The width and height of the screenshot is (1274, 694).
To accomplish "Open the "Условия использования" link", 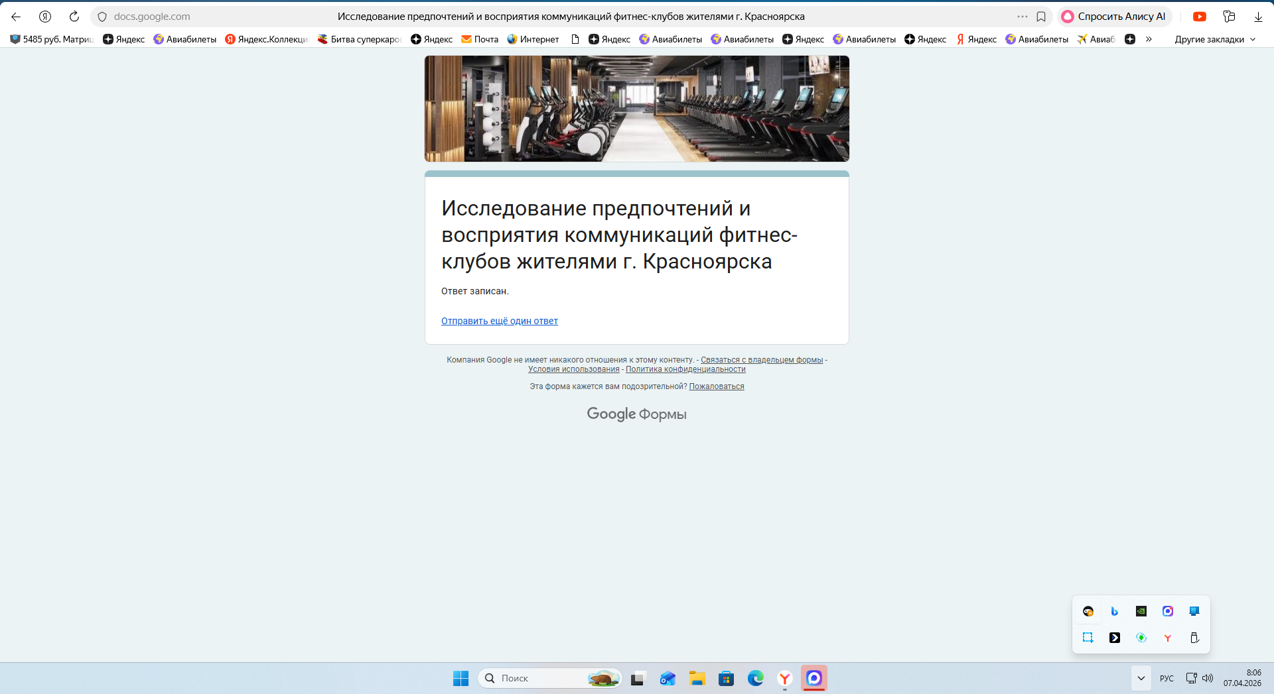I will click(x=574, y=369).
